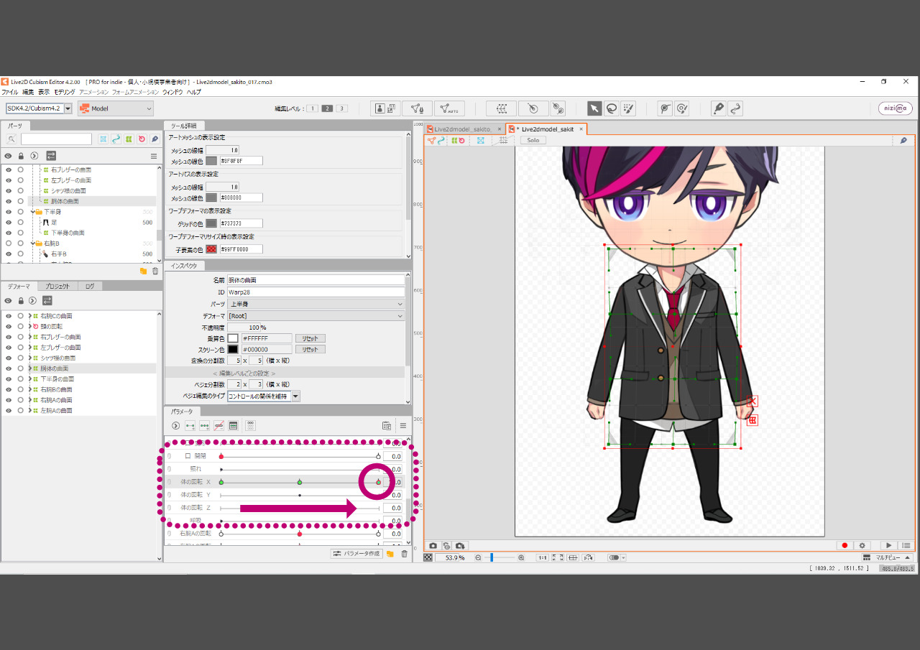Delete keys from the selected parameter
The width and height of the screenshot is (920, 650).
[219, 425]
